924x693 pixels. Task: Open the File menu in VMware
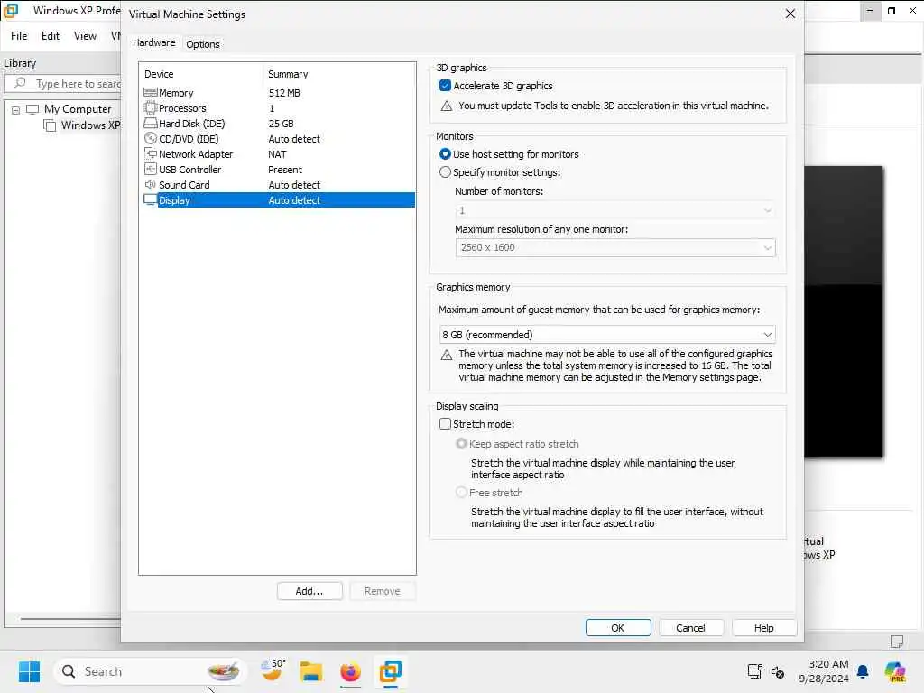[19, 36]
